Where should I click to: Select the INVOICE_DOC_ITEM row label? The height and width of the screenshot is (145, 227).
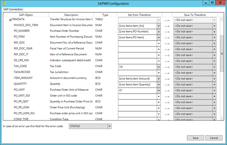(x=26, y=25)
